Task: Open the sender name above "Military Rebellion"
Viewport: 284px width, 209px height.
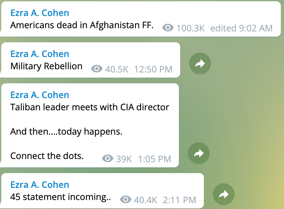Action: (x=40, y=54)
